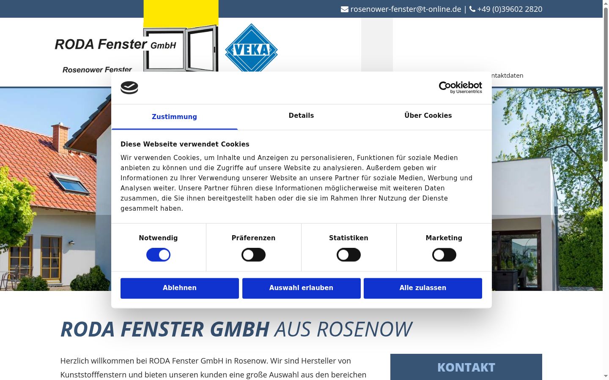The height and width of the screenshot is (380, 609).
Task: Click the Statistiken label text
Action: 348,238
